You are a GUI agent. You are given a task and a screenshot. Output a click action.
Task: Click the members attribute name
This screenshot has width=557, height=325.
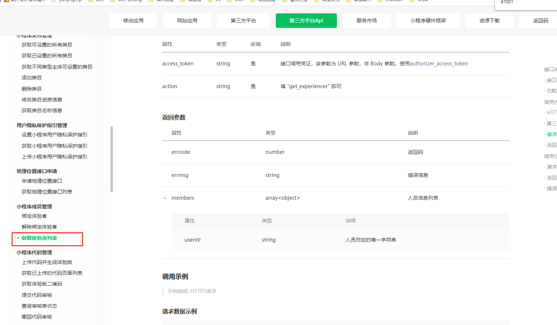tap(183, 198)
